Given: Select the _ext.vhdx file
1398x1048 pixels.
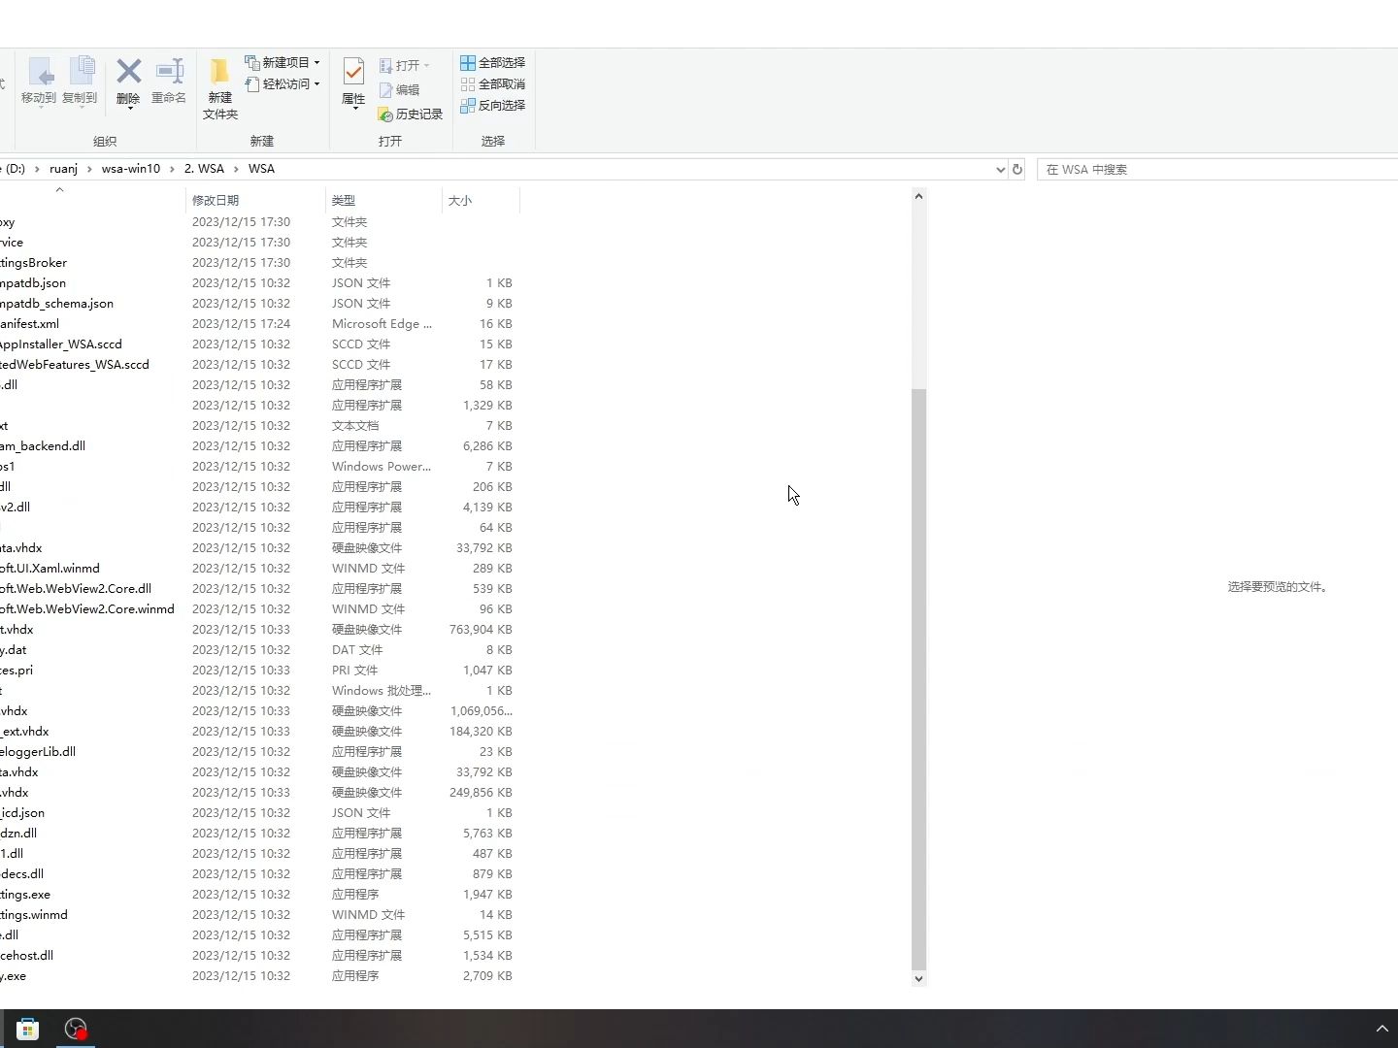Looking at the screenshot, I should pyautogui.click(x=257, y=732).
